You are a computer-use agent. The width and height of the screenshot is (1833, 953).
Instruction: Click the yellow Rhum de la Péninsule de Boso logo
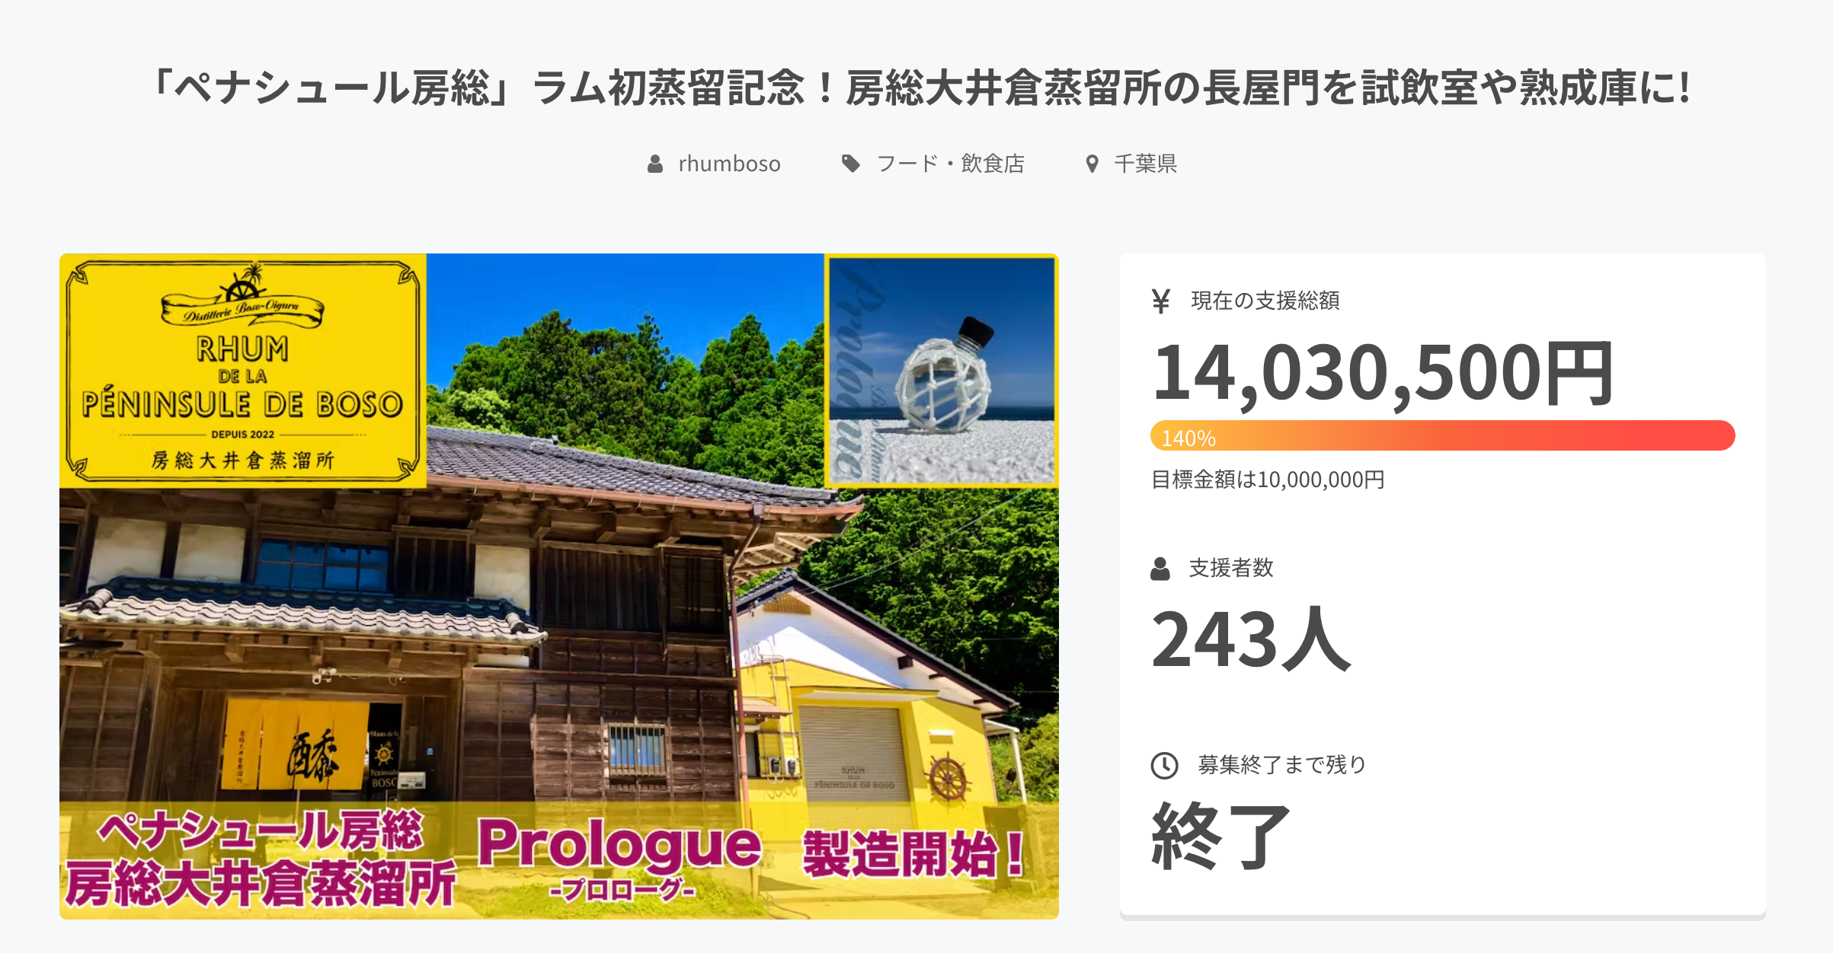click(x=243, y=371)
